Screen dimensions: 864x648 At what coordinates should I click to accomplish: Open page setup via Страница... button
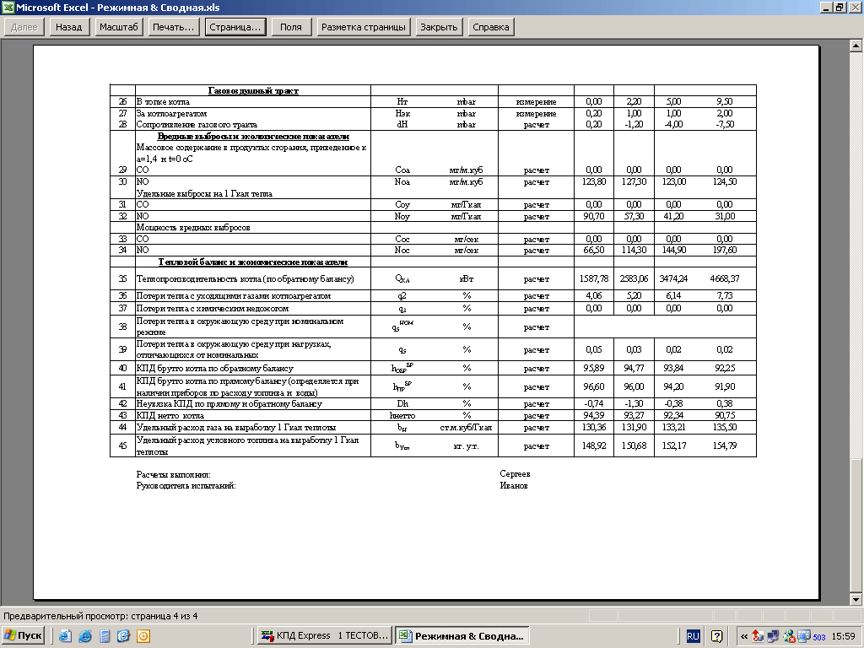click(x=235, y=27)
